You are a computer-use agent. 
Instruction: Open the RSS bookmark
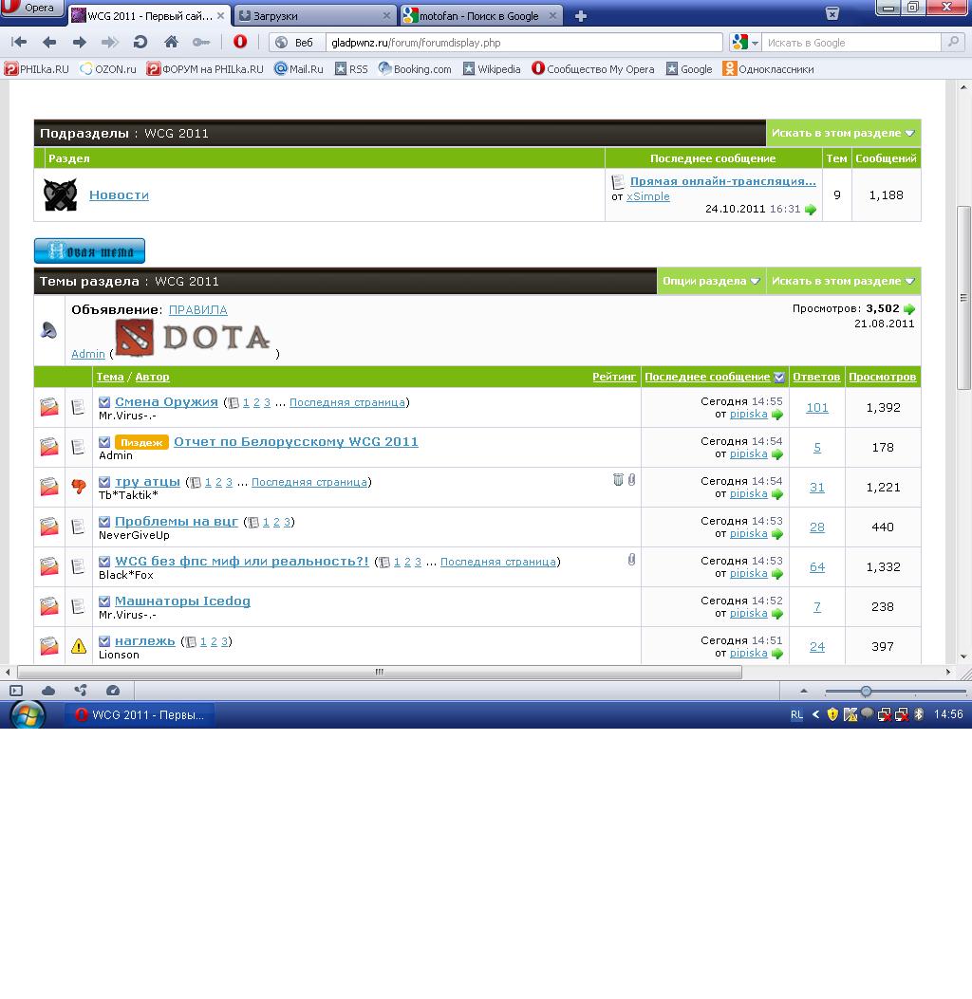351,69
